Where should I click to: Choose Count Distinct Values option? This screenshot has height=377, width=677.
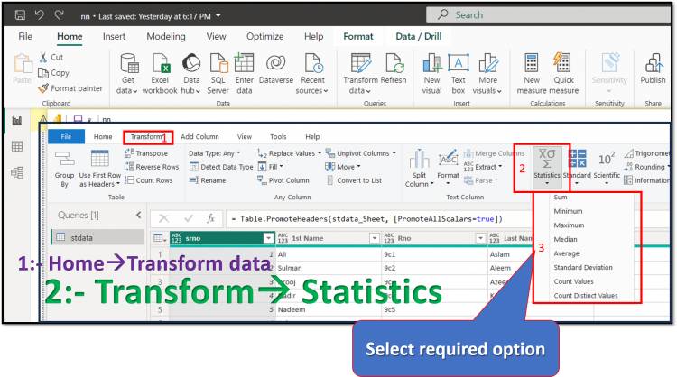pos(586,296)
